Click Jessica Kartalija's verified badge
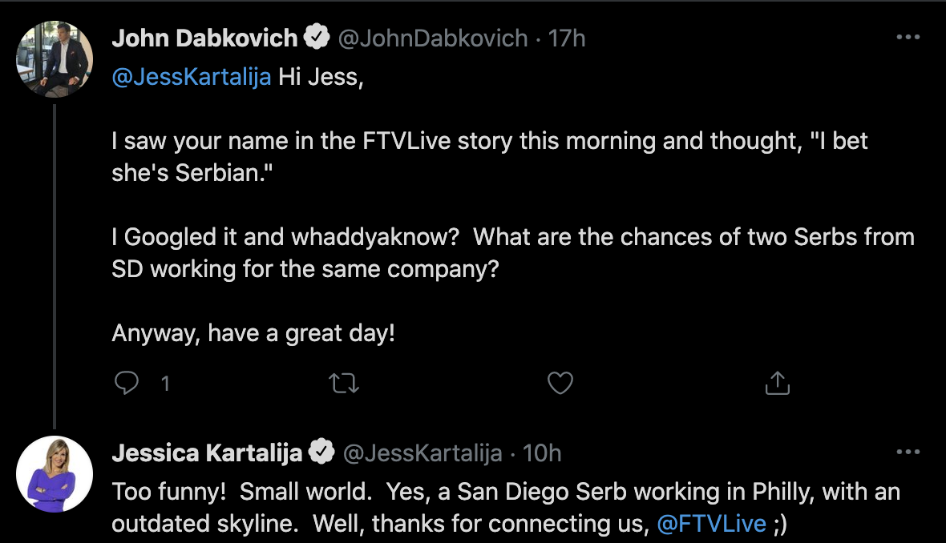This screenshot has width=946, height=543. 321,452
